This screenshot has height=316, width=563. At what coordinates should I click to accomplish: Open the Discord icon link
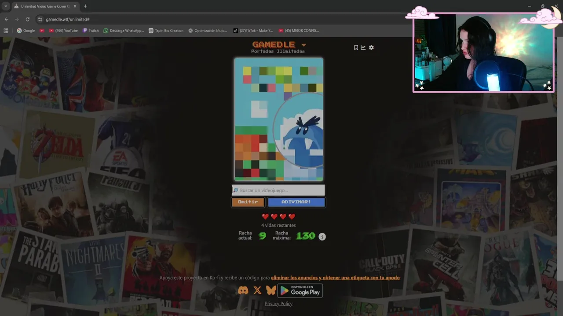243,290
